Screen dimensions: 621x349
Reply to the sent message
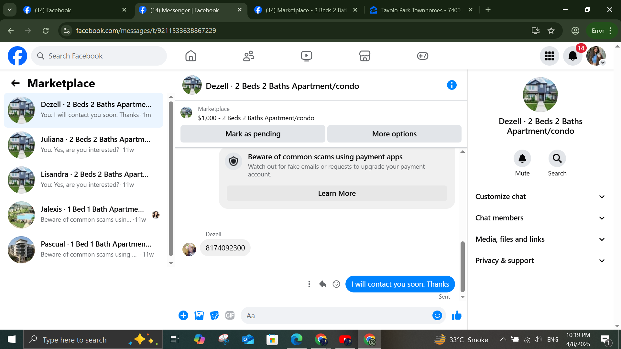(x=322, y=284)
